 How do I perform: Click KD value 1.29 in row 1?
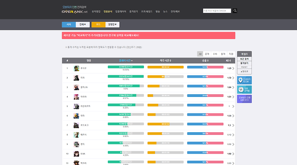click(x=229, y=68)
